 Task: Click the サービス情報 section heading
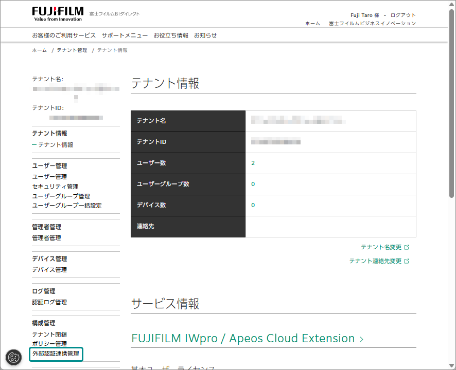[165, 304]
